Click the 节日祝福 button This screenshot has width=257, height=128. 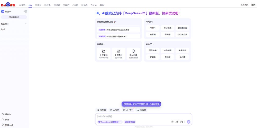(x=168, y=28)
